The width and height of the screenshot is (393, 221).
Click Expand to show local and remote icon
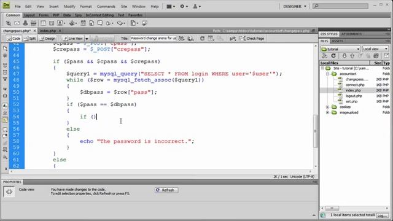tap(386, 56)
